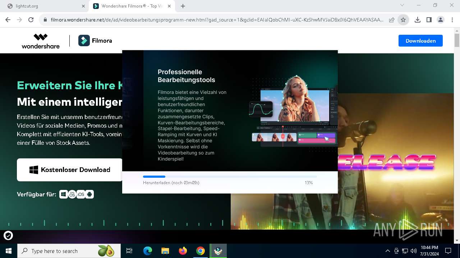This screenshot has height=258, width=460.
Task: Open the Chrome profile menu
Action: point(441,20)
